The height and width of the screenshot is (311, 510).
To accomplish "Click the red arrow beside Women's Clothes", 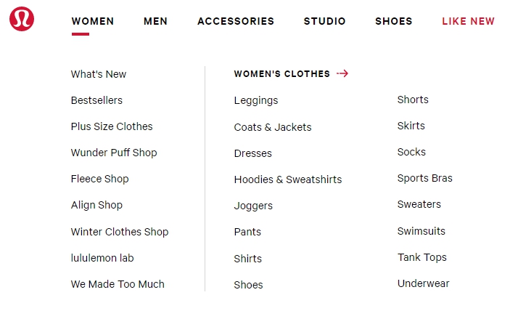I will (342, 73).
